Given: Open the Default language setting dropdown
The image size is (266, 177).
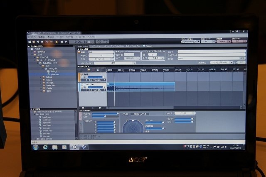Looking at the screenshot, I should pos(224,42).
